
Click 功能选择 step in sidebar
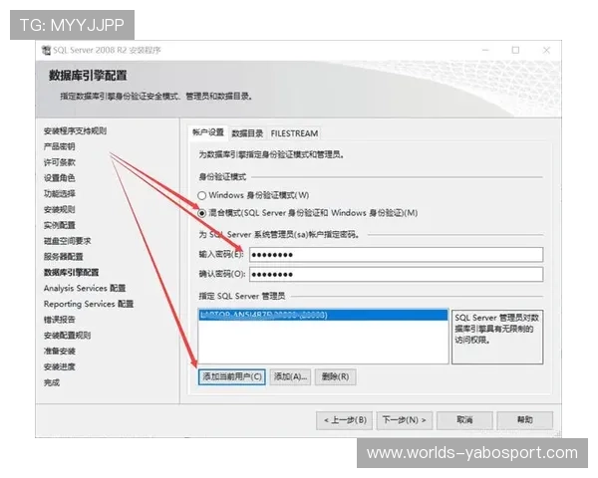point(59,194)
